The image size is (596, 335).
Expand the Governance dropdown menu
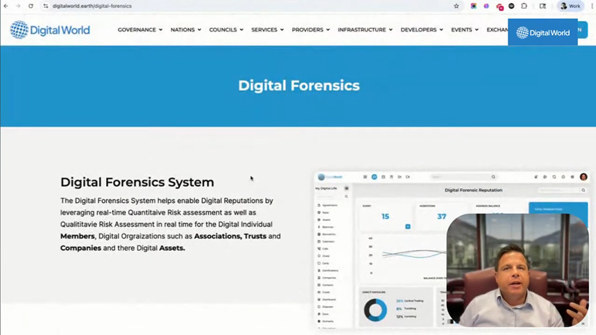pos(140,30)
